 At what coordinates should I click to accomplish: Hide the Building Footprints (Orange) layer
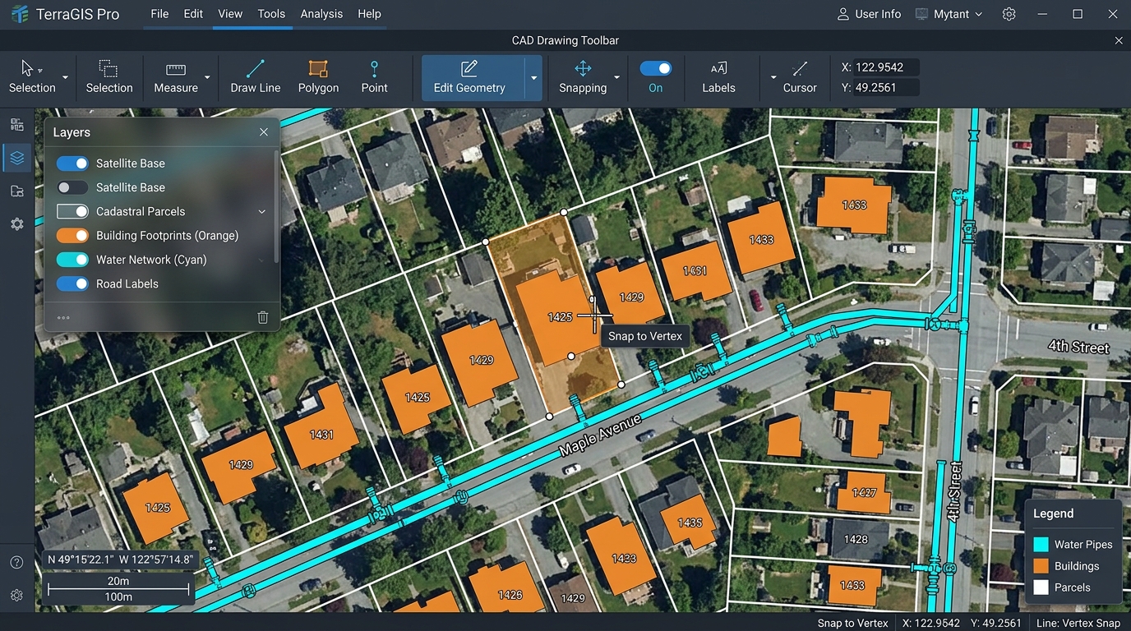click(x=72, y=235)
